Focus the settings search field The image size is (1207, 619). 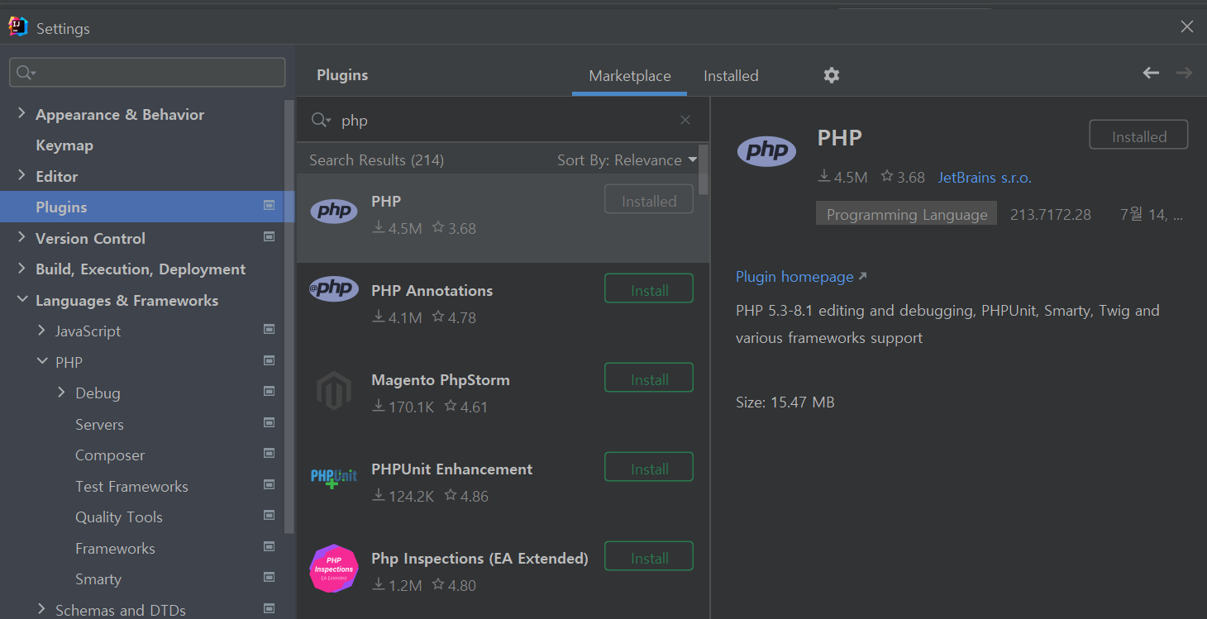click(x=147, y=73)
